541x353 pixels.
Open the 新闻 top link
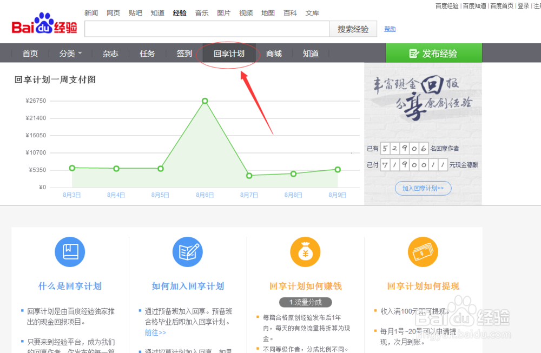point(91,13)
